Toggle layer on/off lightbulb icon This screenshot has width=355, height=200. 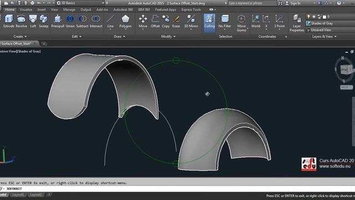click(308, 17)
